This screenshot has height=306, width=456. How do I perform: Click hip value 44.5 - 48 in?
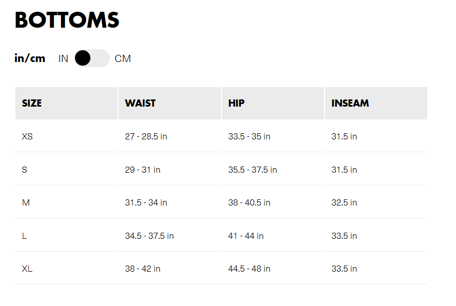click(249, 269)
